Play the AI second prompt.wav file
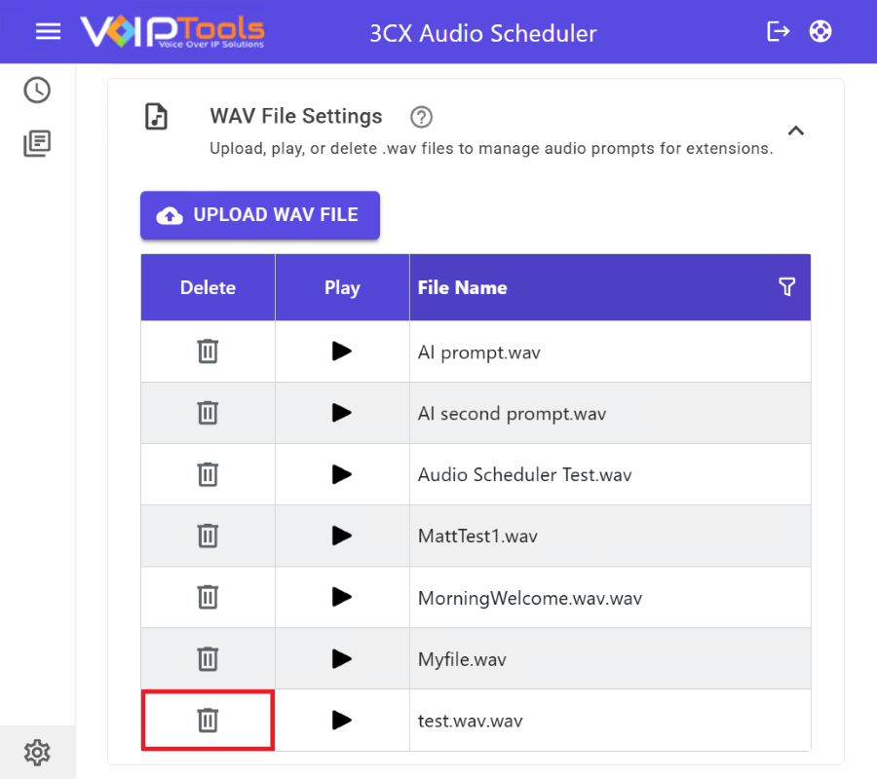Viewport: 877px width, 779px height. [x=341, y=413]
